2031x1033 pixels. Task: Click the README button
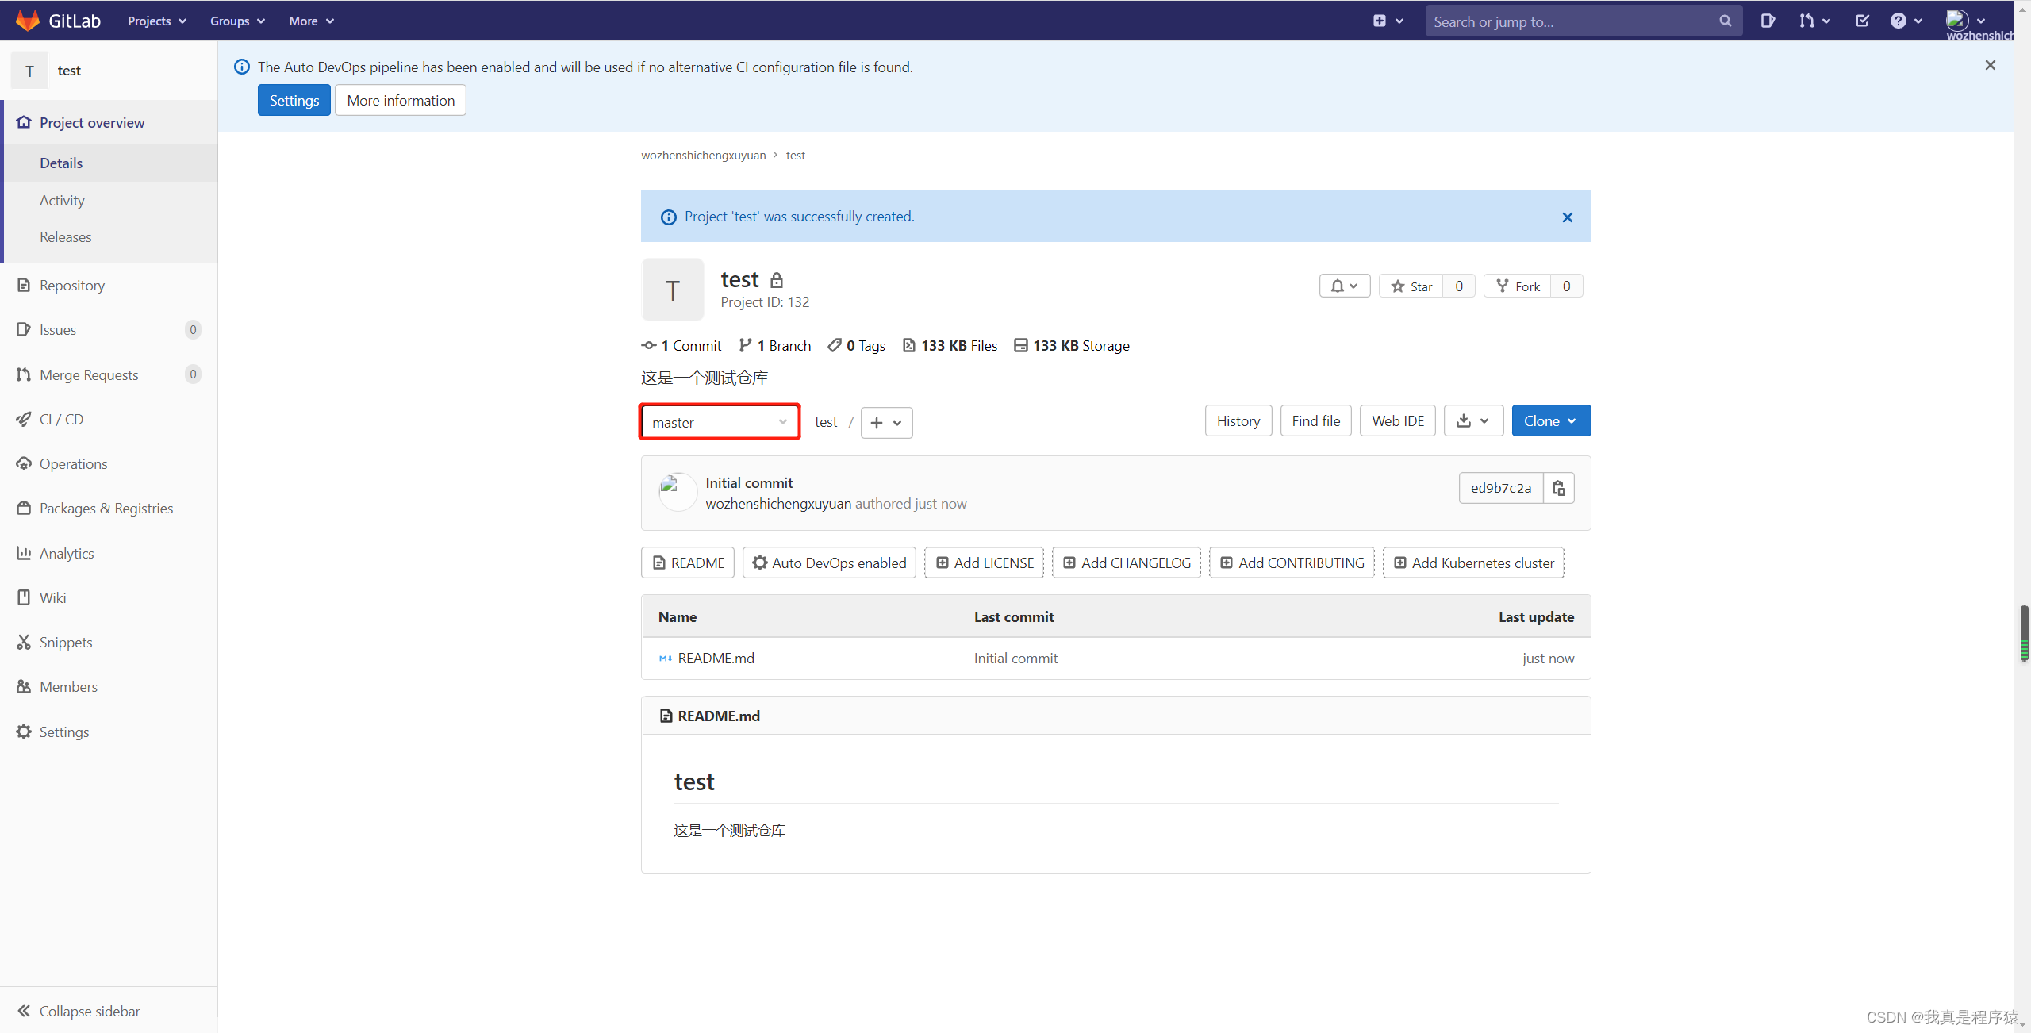[688, 563]
